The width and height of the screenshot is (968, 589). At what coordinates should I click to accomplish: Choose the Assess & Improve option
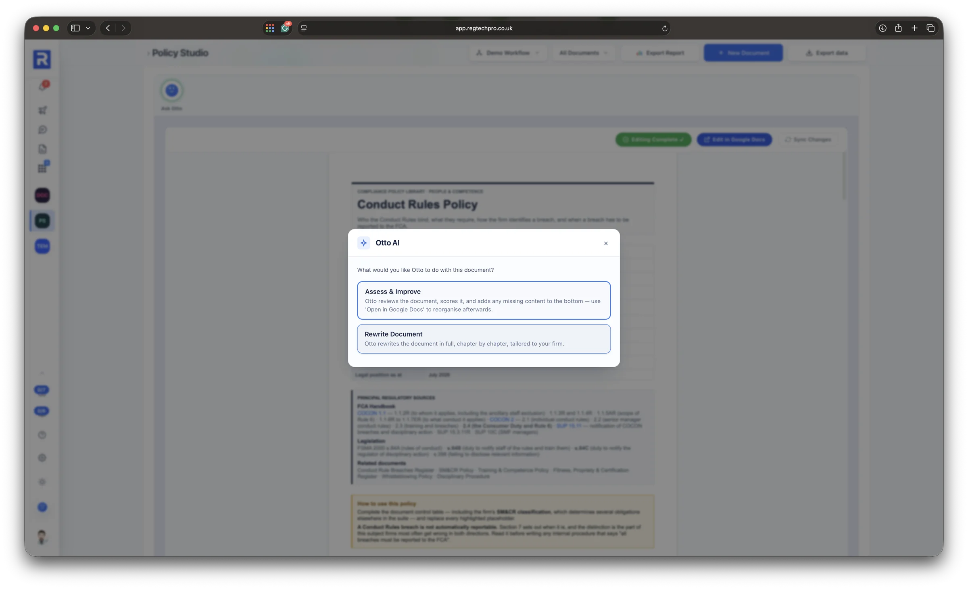484,300
